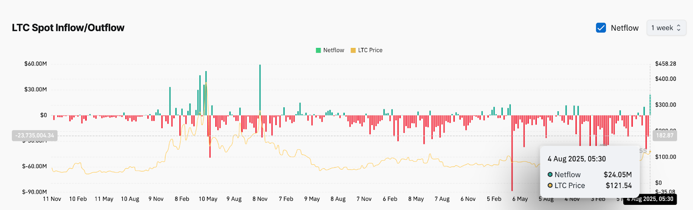Open the 1 week interval dropdown
Screen dimensions: 693x210
click(x=666, y=28)
